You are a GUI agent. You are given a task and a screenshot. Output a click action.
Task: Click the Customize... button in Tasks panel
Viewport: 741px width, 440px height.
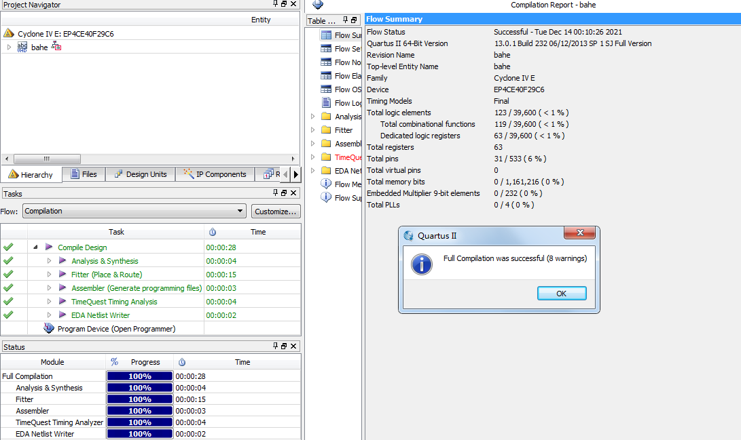(x=276, y=212)
